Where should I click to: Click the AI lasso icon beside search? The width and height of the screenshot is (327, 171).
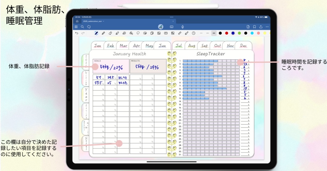click(89, 27)
